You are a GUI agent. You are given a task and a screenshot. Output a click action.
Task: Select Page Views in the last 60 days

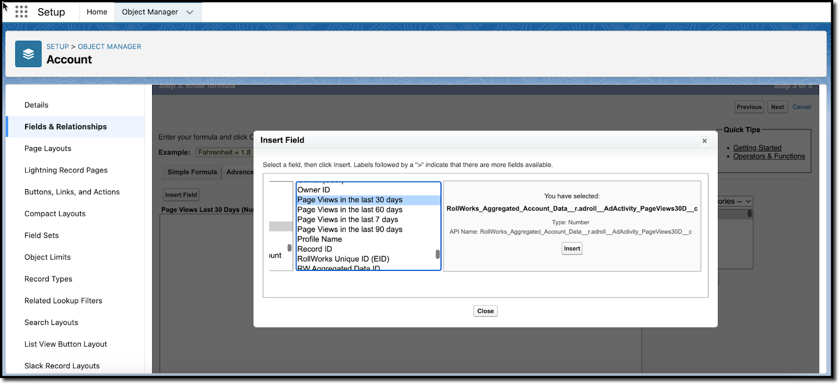click(350, 210)
